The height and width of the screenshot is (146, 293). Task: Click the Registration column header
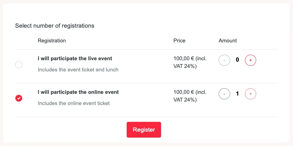52,41
